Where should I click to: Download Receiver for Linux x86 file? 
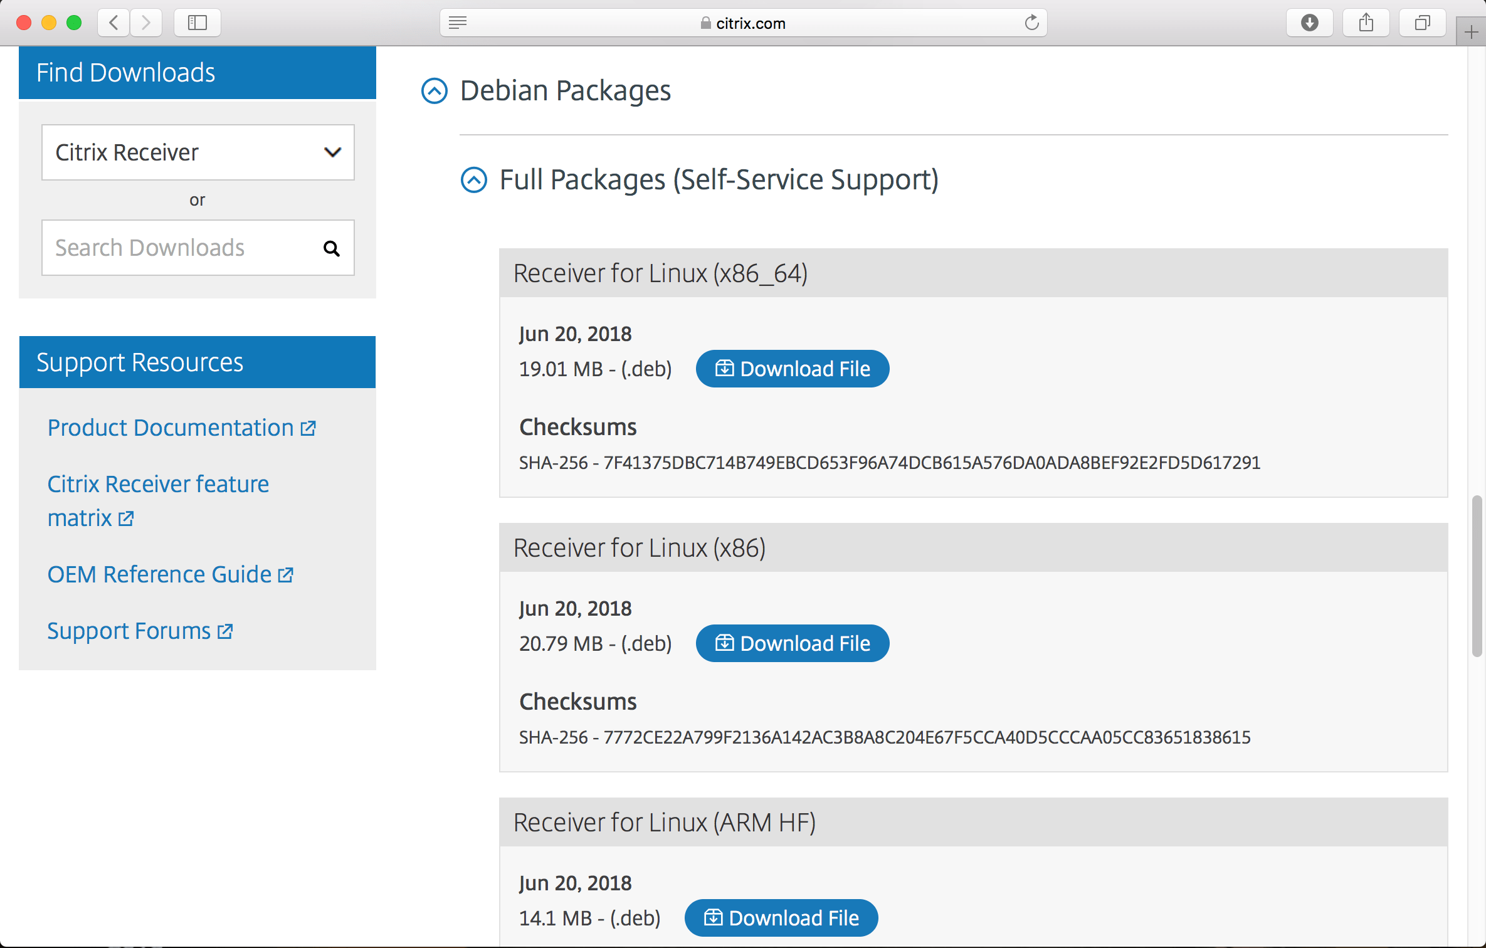tap(792, 643)
